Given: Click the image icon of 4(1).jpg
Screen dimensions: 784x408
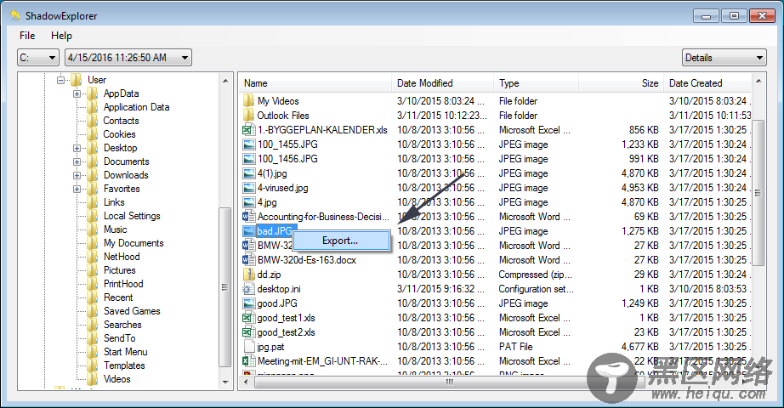Looking at the screenshot, I should click(248, 173).
